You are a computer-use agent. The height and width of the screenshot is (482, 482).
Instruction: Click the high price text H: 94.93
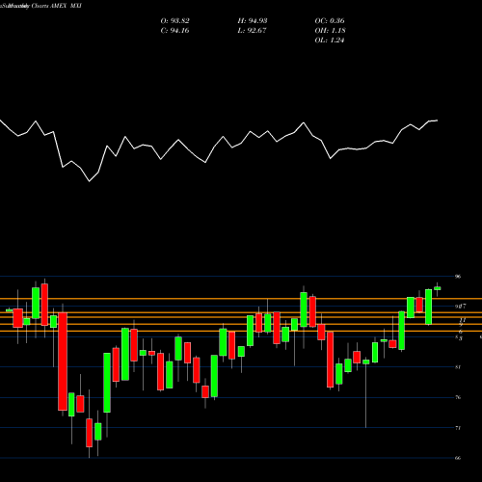coord(253,21)
